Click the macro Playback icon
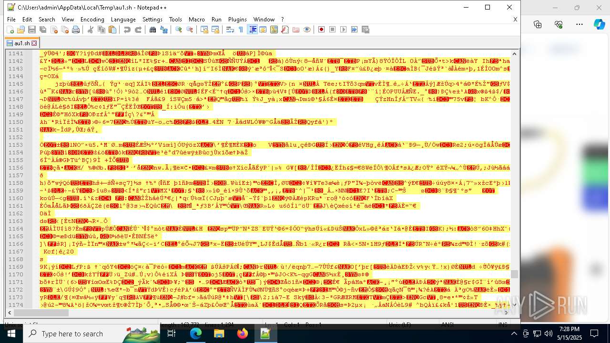Viewport: 610px width, 343px height. click(343, 30)
